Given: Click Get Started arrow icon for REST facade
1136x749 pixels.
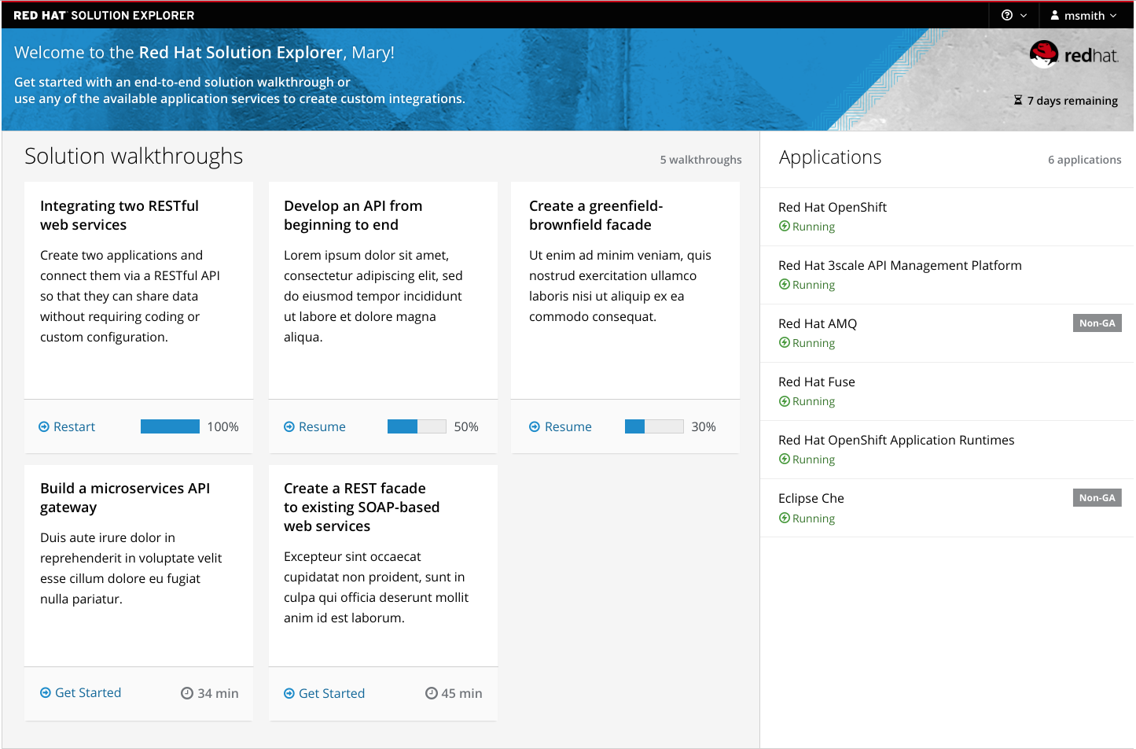Looking at the screenshot, I should click(289, 693).
